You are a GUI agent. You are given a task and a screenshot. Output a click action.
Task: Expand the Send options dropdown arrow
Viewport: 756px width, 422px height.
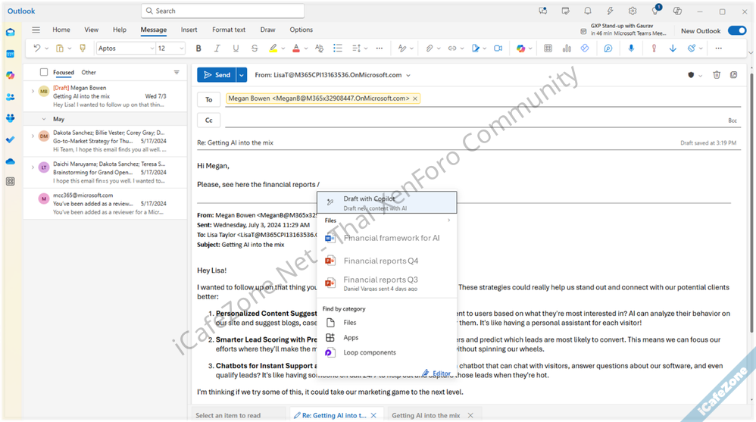[242, 75]
